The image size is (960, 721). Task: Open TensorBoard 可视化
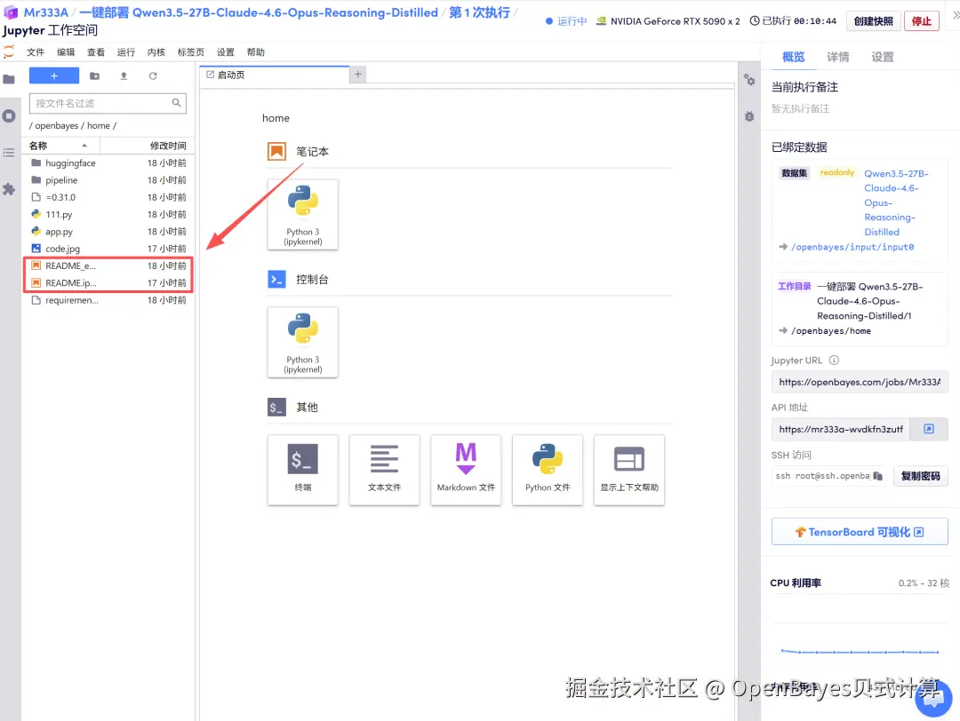point(860,532)
